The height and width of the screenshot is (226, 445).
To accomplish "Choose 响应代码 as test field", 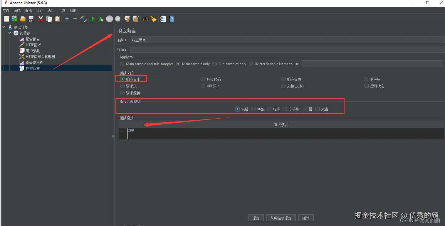I will click(203, 79).
